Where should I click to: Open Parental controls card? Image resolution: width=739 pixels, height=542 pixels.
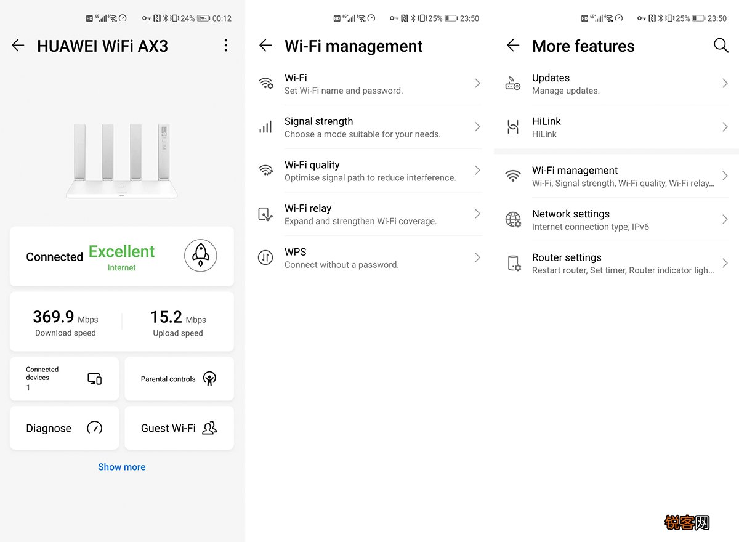click(179, 379)
